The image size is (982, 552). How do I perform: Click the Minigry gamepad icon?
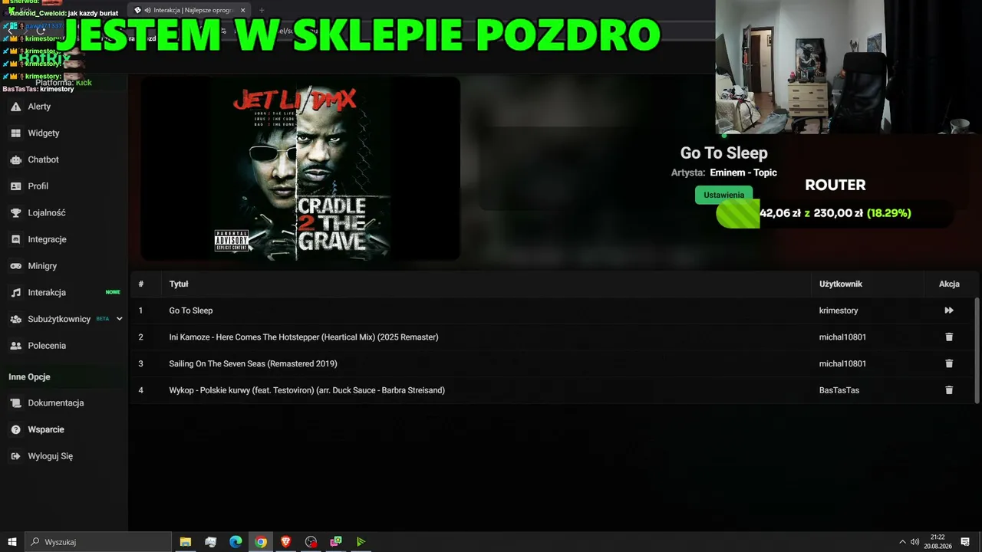[x=15, y=266]
